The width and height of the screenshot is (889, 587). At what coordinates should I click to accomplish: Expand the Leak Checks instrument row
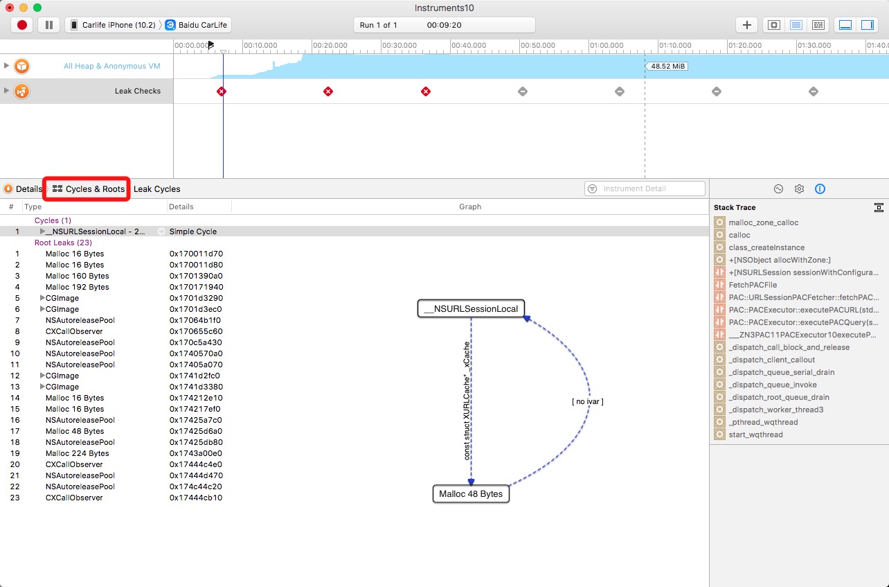pos(7,91)
